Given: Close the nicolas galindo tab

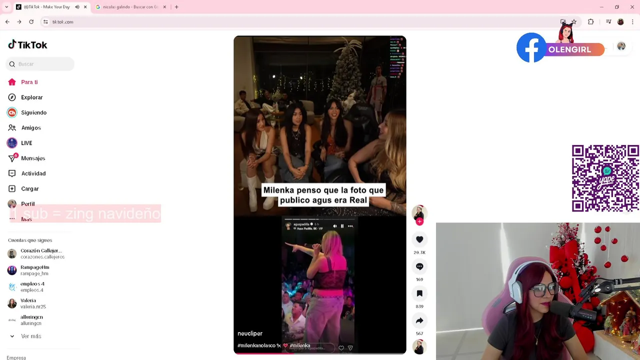Looking at the screenshot, I should (x=165, y=7).
